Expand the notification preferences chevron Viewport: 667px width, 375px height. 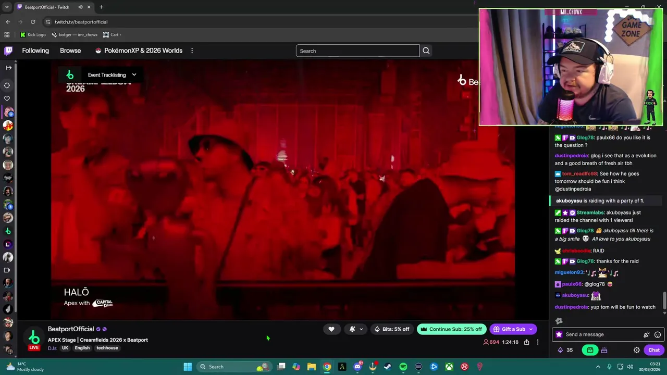pos(361,329)
